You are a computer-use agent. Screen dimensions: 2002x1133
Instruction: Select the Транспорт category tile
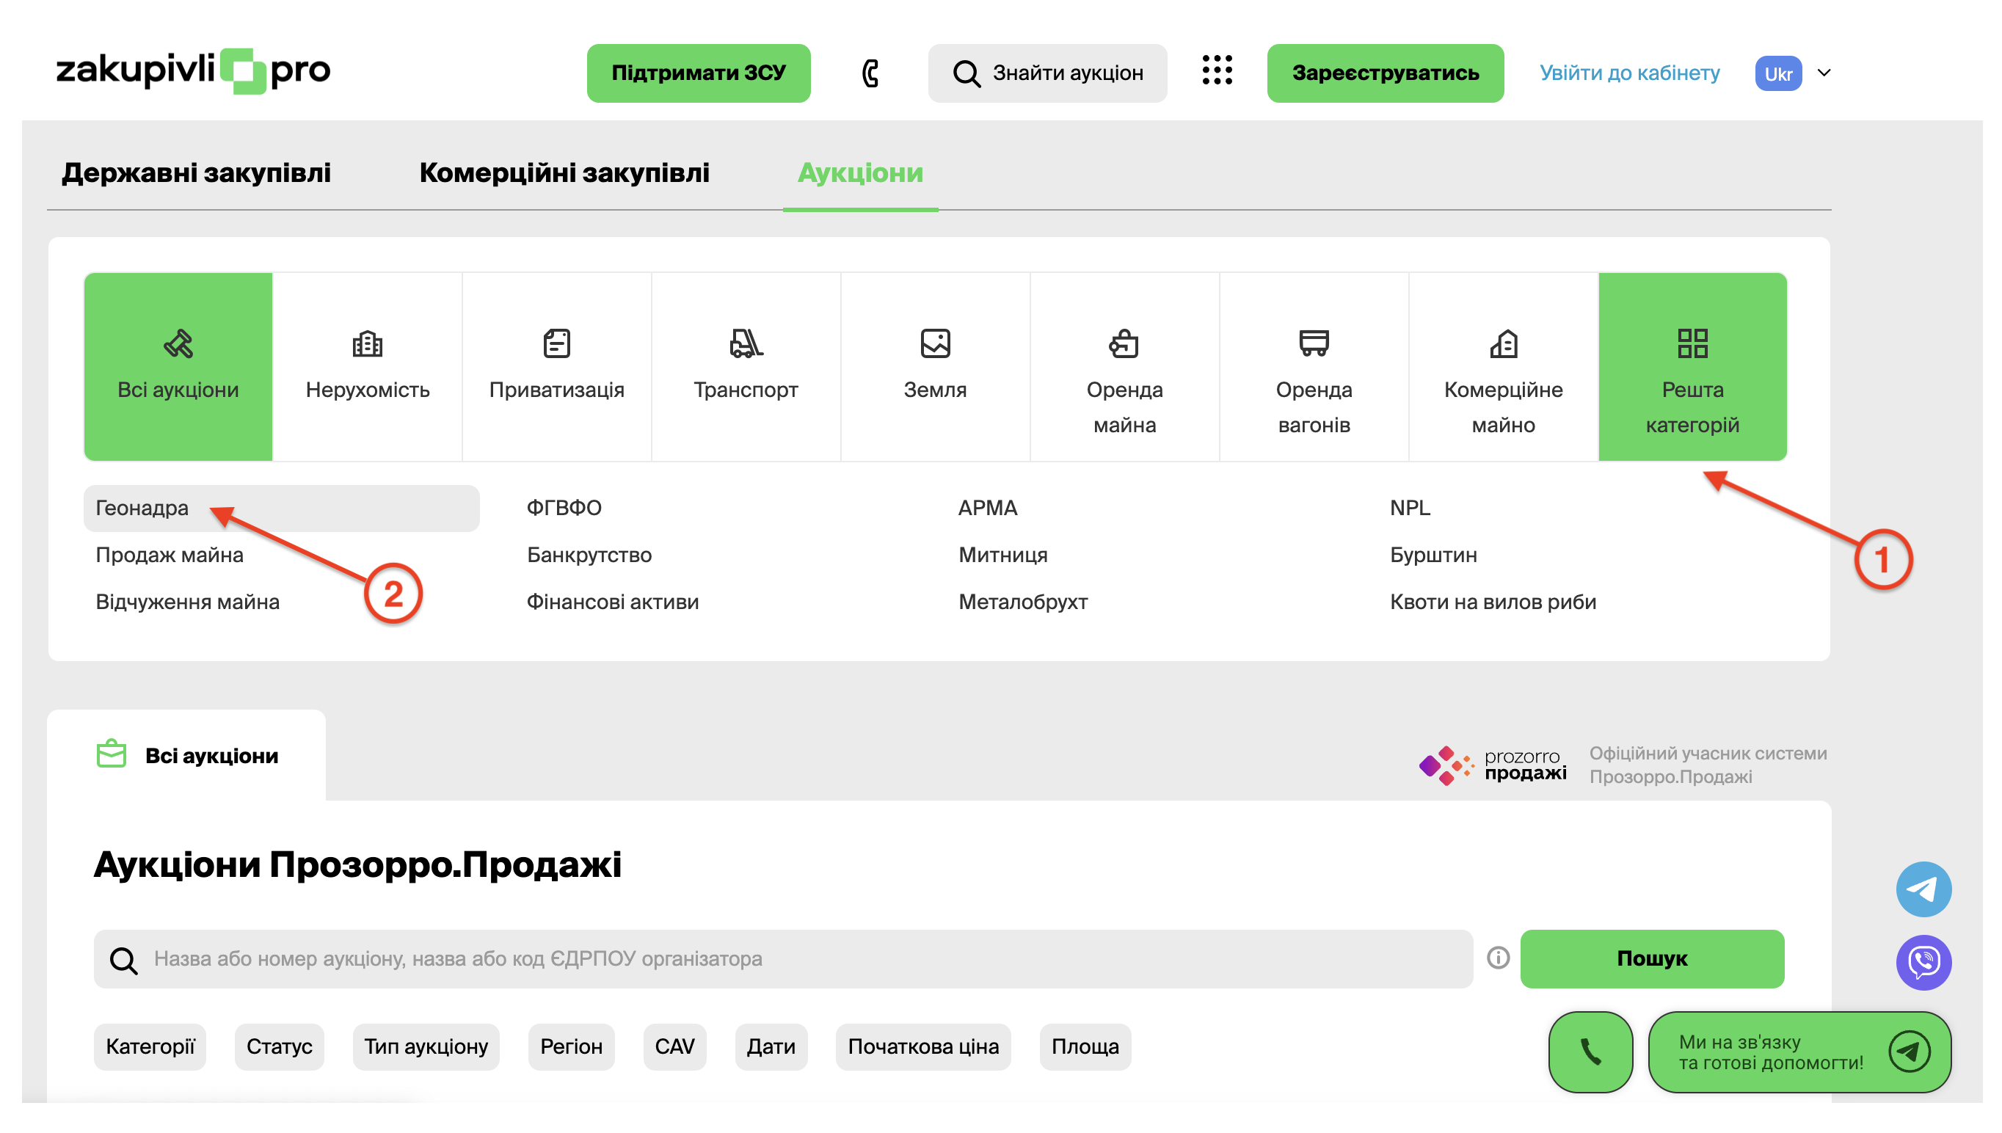click(x=745, y=366)
